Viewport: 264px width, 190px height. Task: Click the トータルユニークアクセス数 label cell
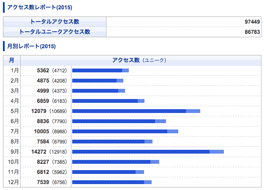[x=55, y=32]
